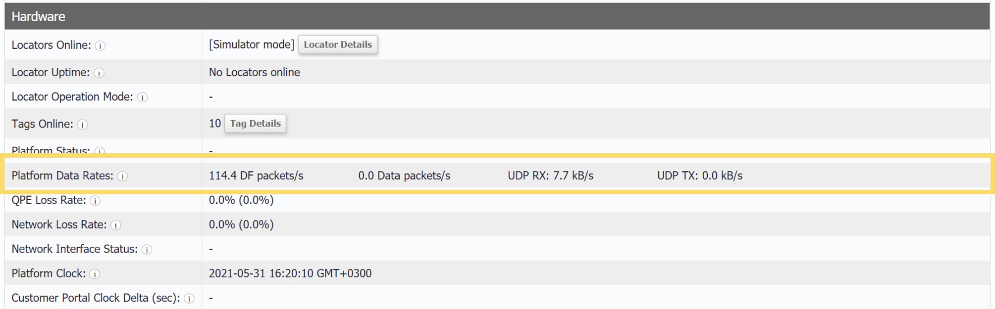Click info icon beside Locator Uptime
Screen dimensions: 995x309
(99, 73)
